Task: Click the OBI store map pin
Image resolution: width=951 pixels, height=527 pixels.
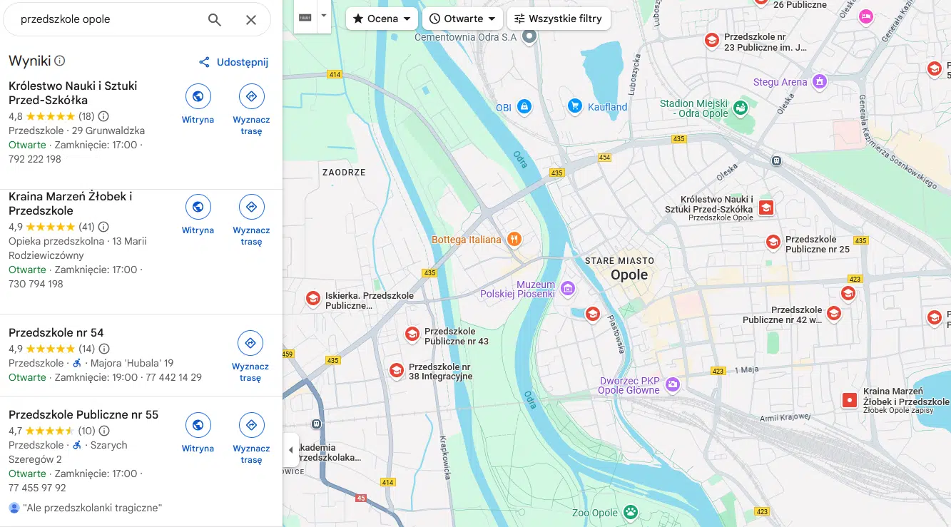Action: [524, 106]
